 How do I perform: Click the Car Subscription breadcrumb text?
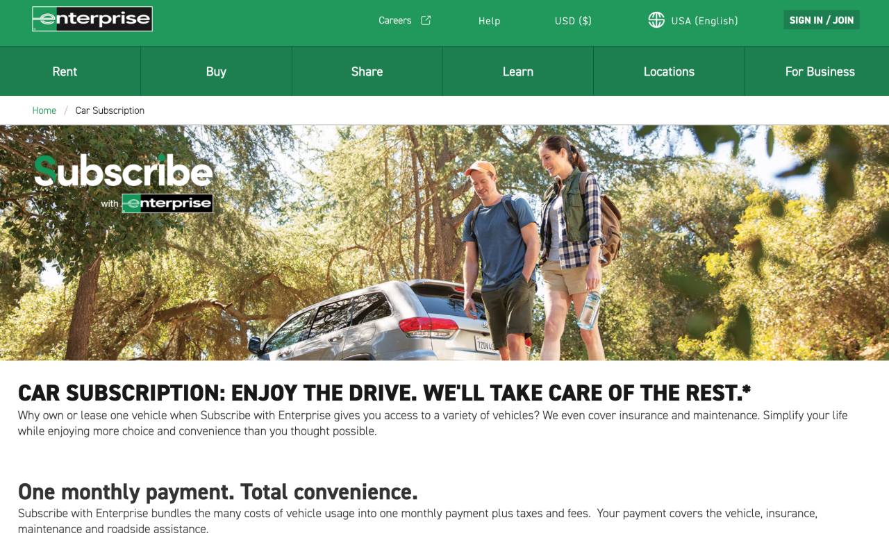click(x=110, y=110)
